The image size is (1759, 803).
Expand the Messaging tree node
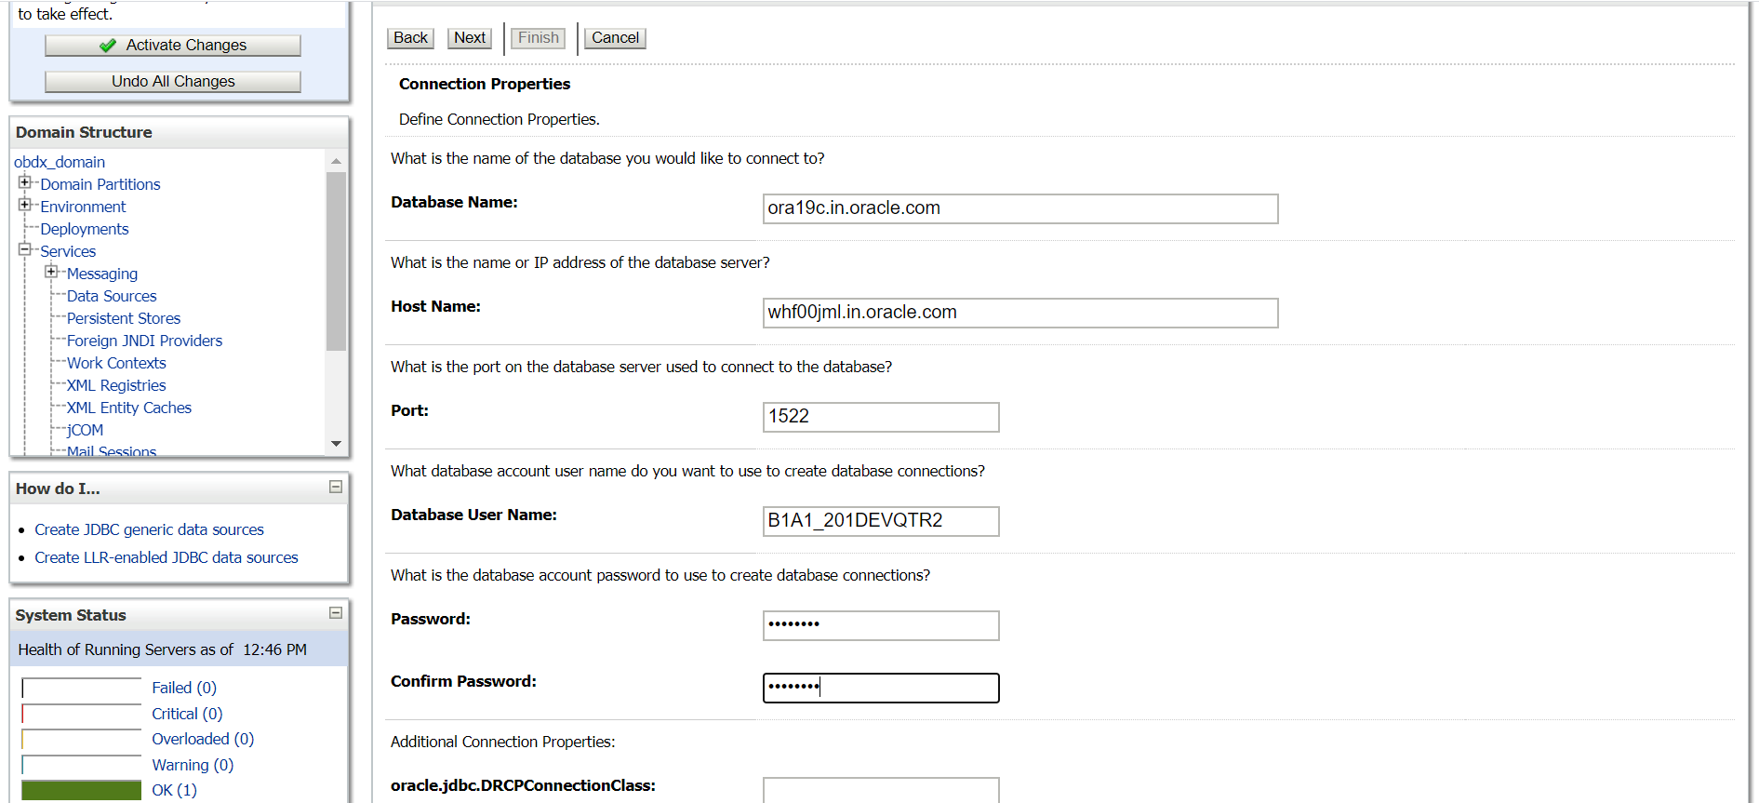(51, 272)
